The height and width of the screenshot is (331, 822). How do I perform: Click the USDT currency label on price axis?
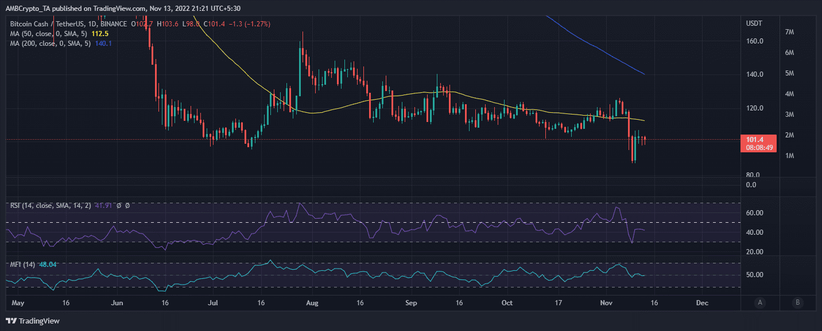point(754,23)
